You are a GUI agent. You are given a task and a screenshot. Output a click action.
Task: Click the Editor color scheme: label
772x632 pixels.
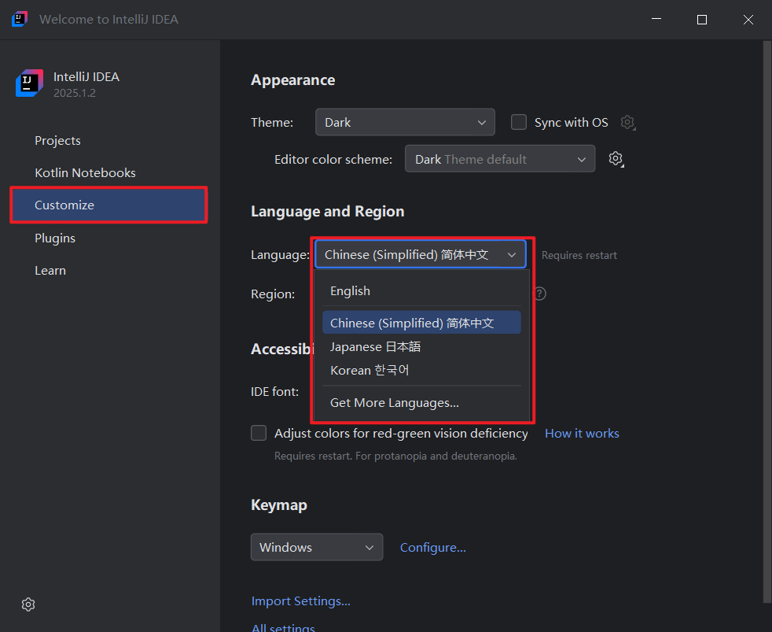pos(333,159)
